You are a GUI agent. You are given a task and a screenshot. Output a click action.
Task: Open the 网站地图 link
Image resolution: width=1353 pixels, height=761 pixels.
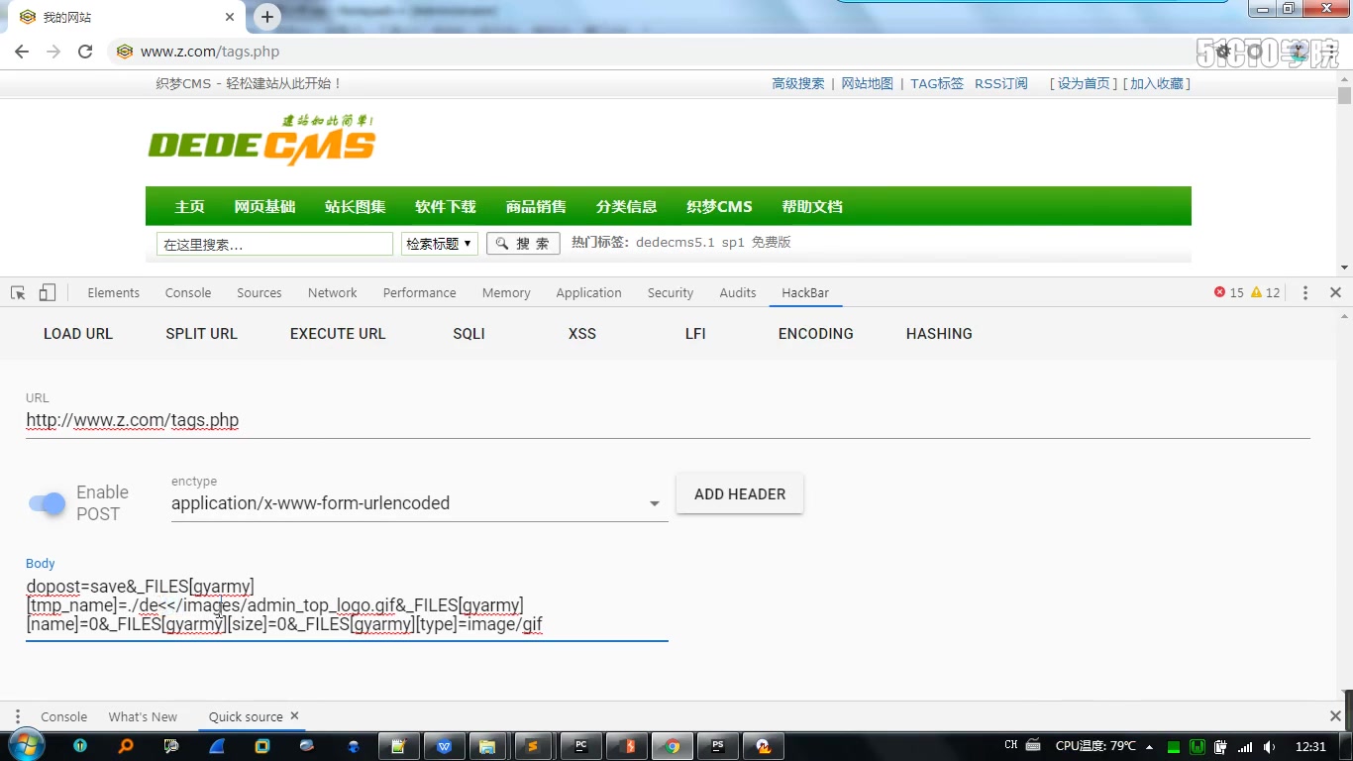(867, 84)
